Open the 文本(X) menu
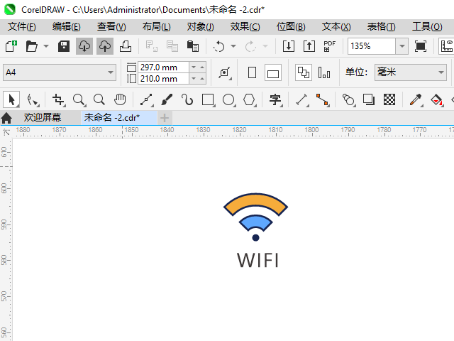The width and height of the screenshot is (454, 341). [336, 27]
